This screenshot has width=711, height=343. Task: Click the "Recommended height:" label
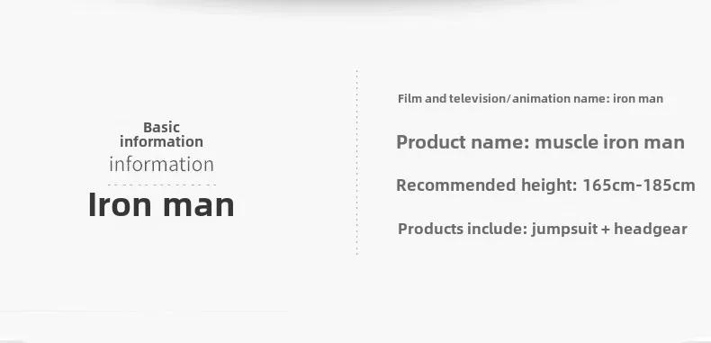[x=487, y=185]
